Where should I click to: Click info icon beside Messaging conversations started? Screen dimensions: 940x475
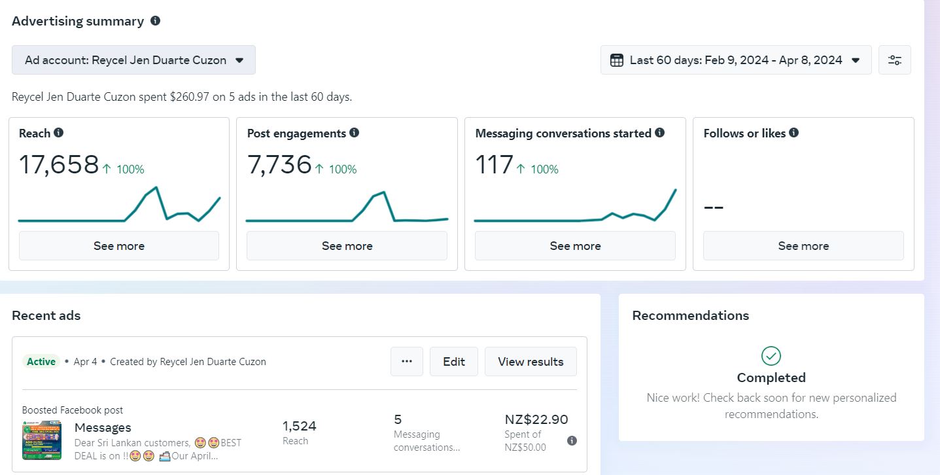(x=659, y=132)
